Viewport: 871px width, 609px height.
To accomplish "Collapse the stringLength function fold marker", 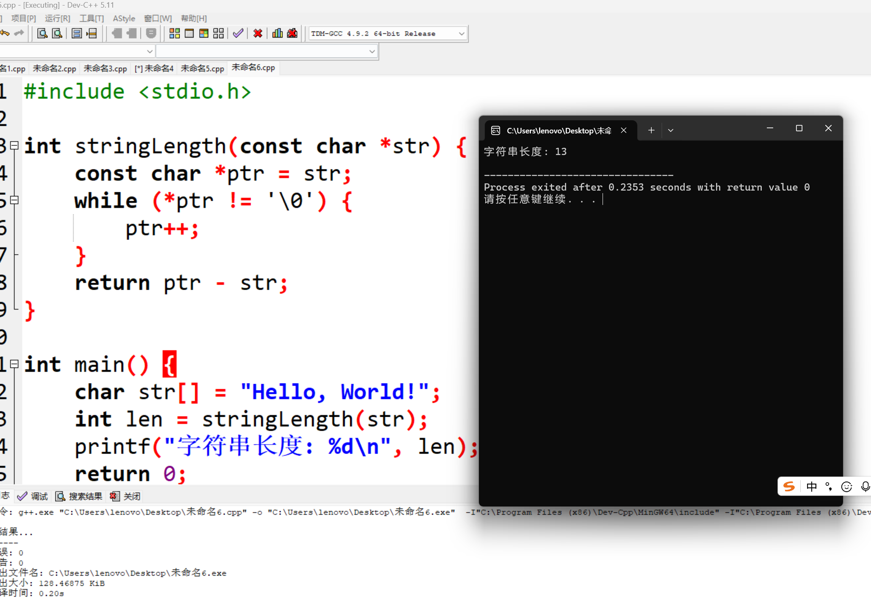I will point(14,146).
